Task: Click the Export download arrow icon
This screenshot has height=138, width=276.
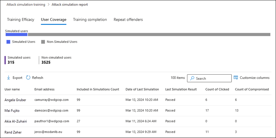Action: coord(9,78)
